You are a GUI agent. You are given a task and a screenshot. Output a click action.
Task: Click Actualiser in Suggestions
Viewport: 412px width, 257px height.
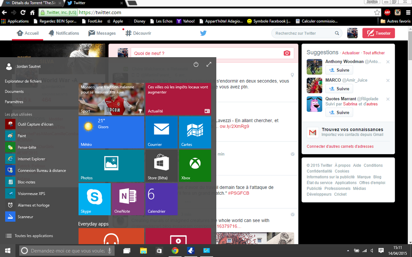click(x=351, y=53)
